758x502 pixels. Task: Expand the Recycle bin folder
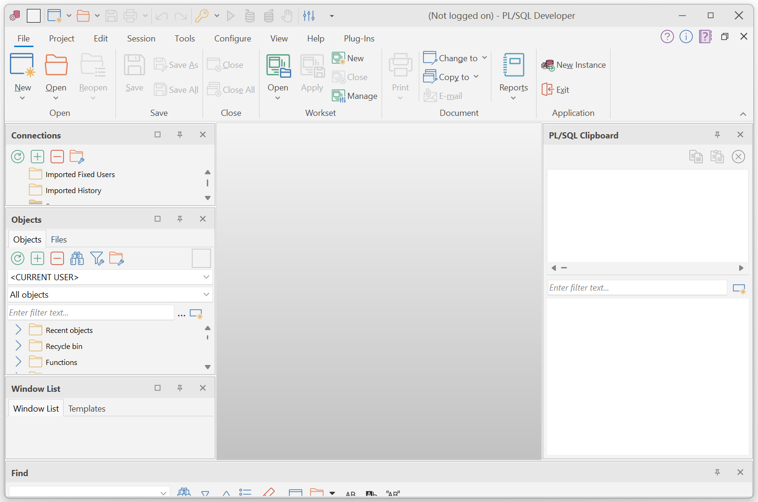pyautogui.click(x=18, y=346)
